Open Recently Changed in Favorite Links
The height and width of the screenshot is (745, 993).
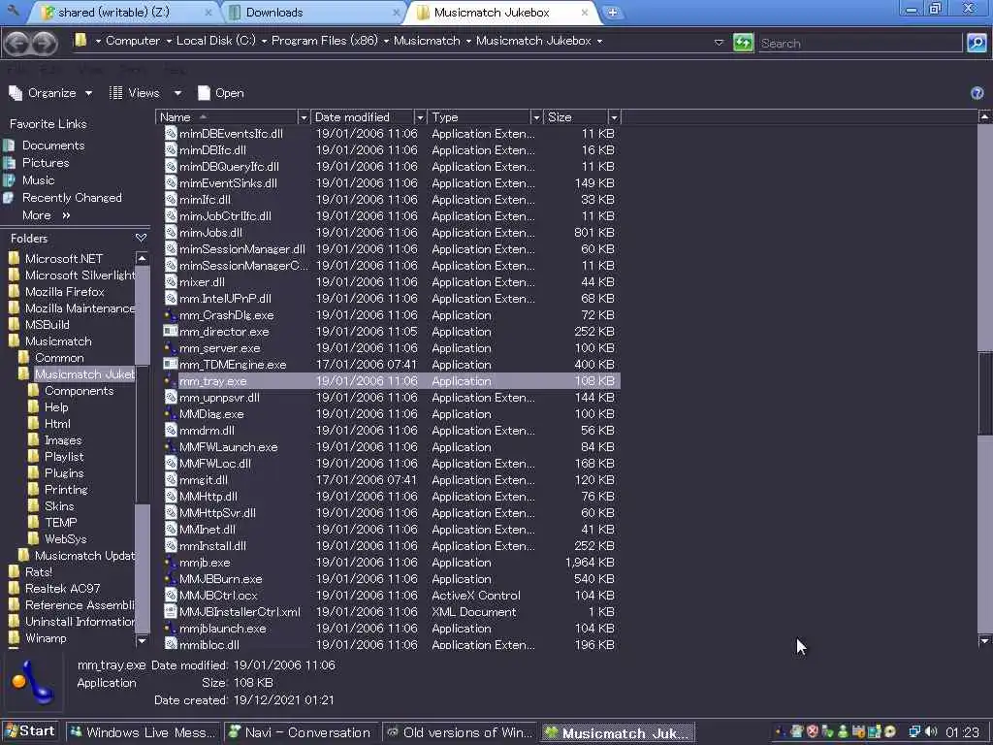[72, 198]
